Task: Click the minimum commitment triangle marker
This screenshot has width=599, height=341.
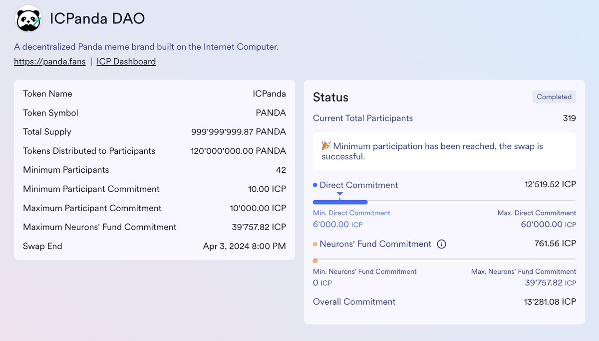Action: (x=340, y=194)
